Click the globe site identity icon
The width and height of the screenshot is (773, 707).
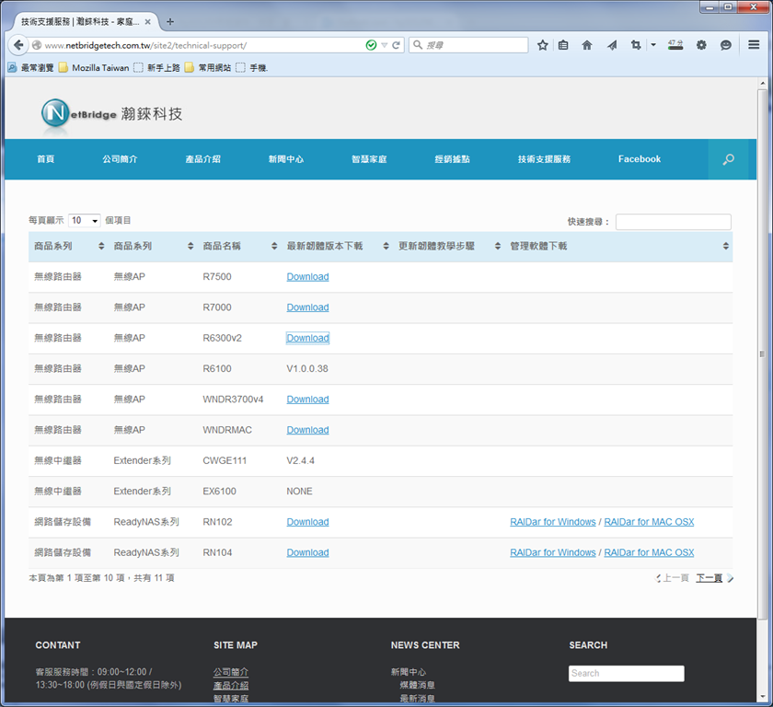pyautogui.click(x=37, y=45)
